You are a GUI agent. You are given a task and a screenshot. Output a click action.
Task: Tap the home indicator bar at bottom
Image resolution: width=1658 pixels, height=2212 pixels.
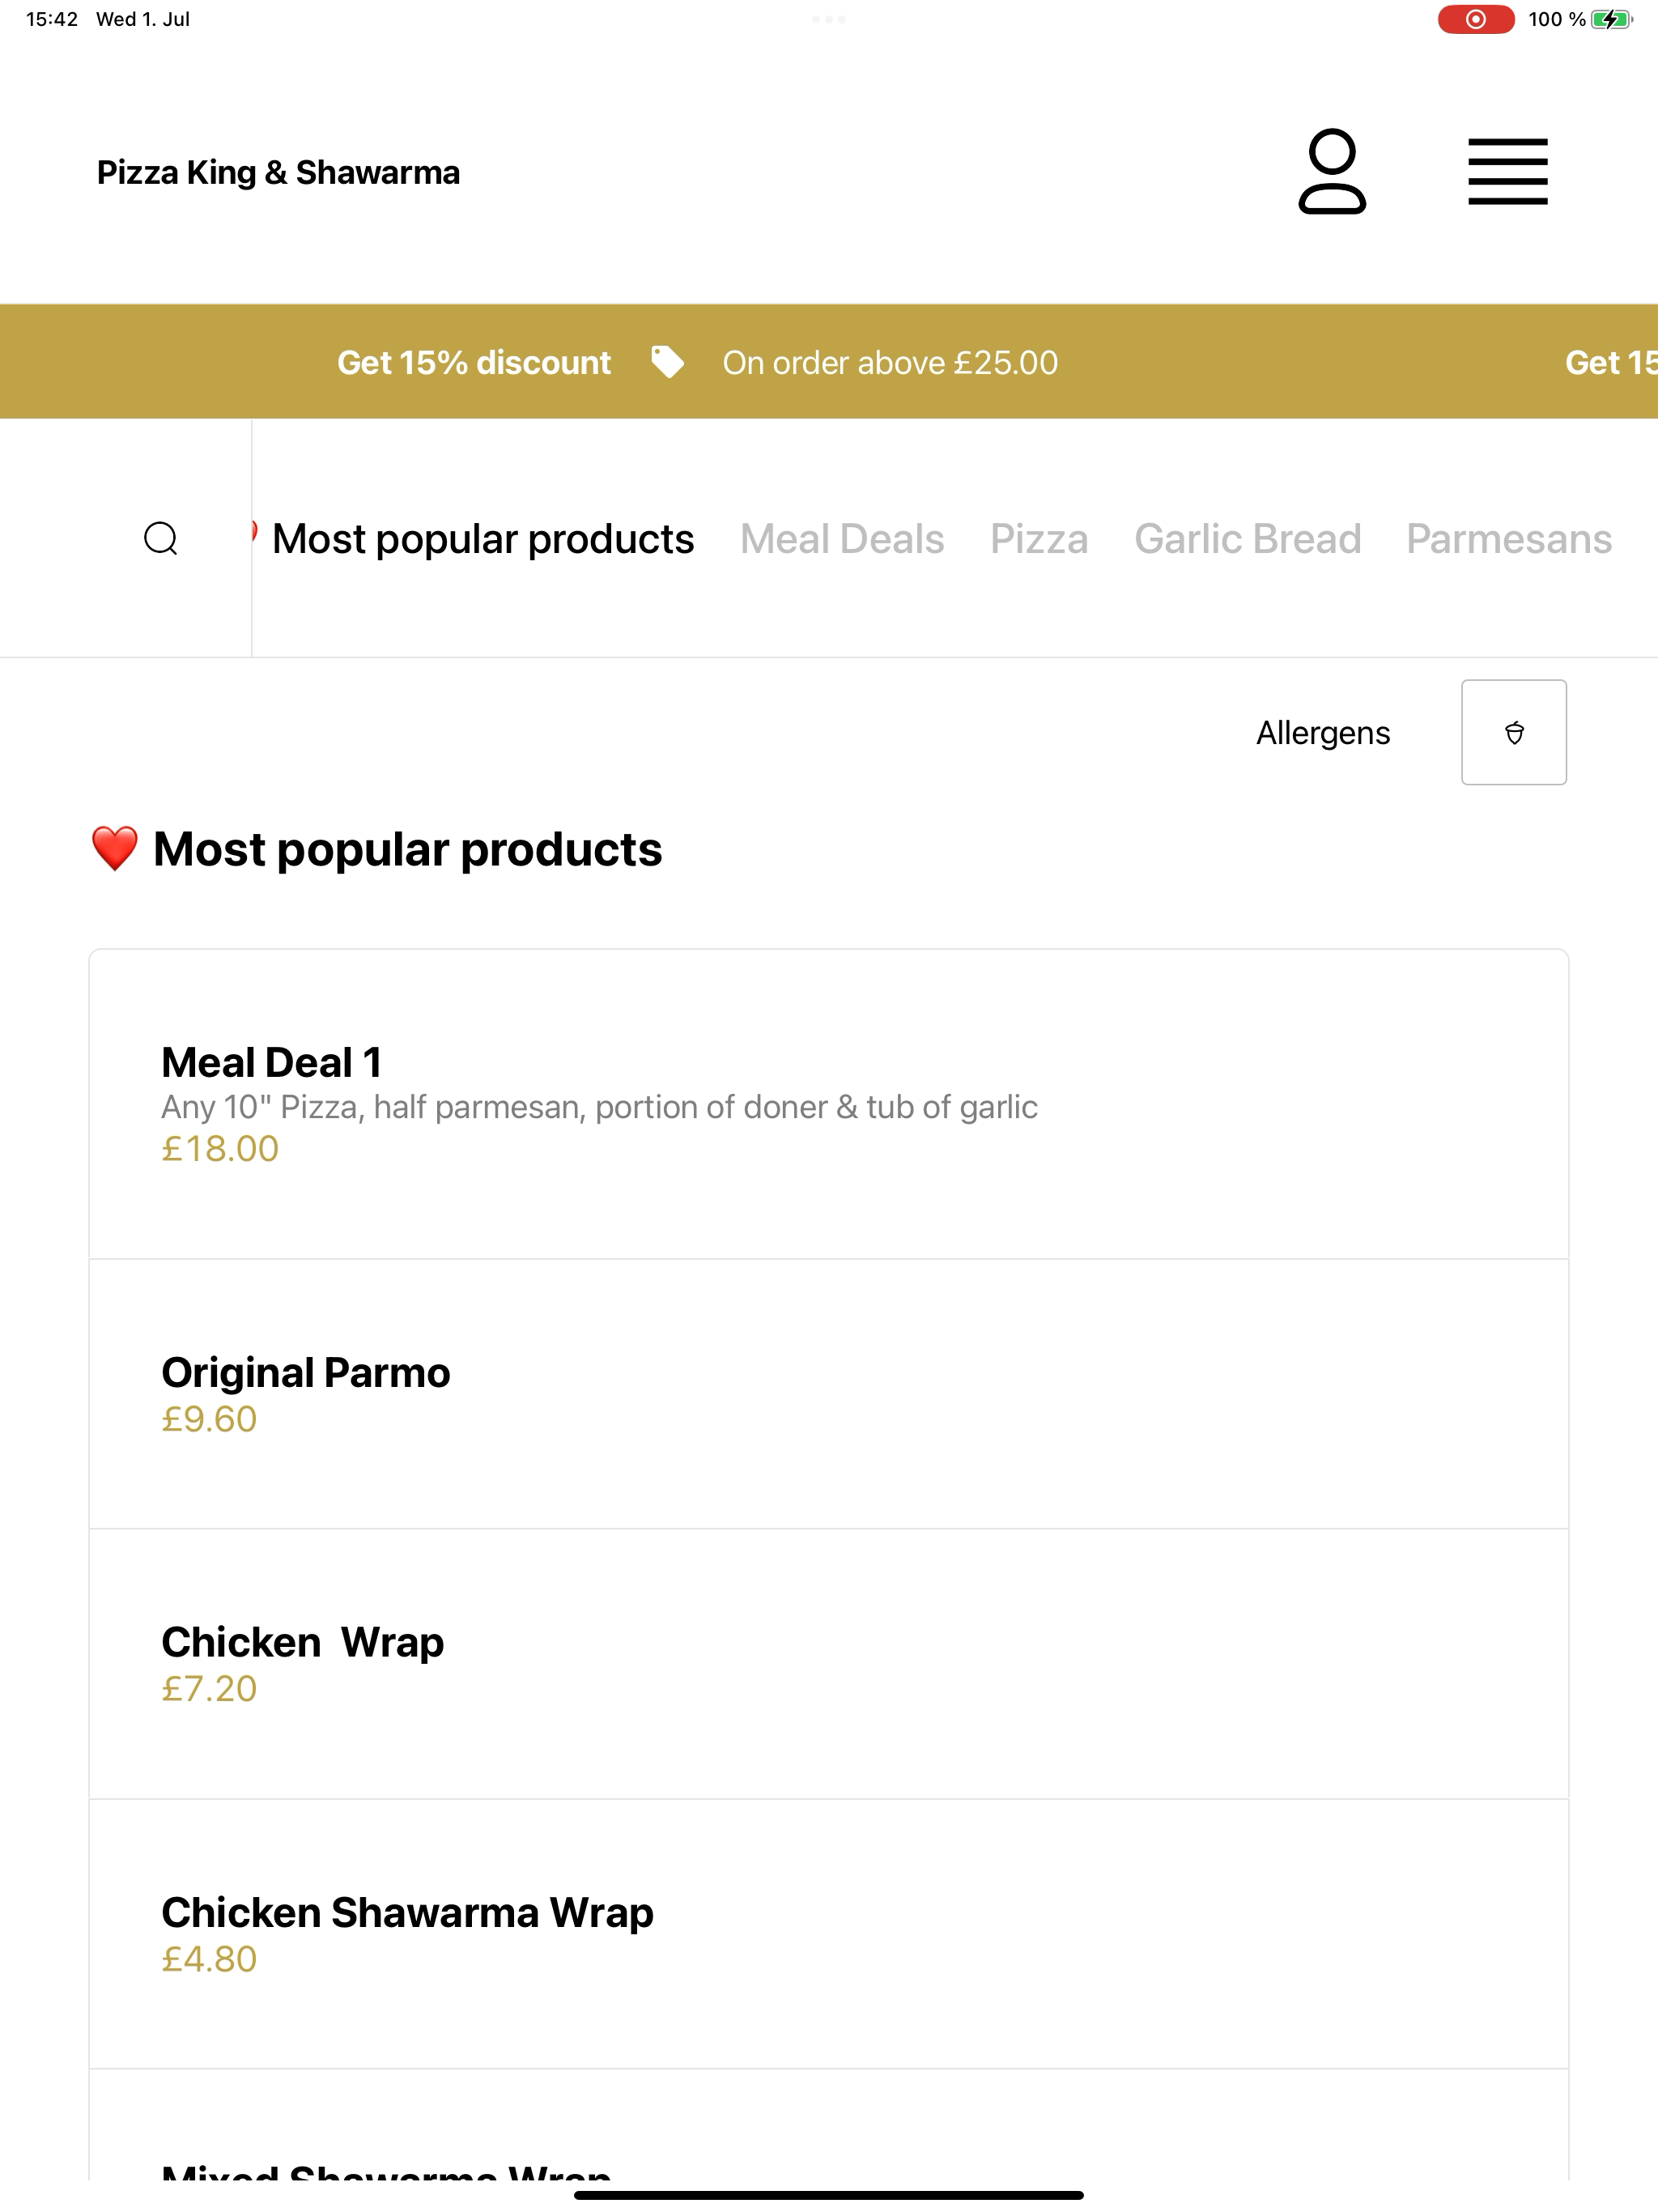coord(829,2195)
